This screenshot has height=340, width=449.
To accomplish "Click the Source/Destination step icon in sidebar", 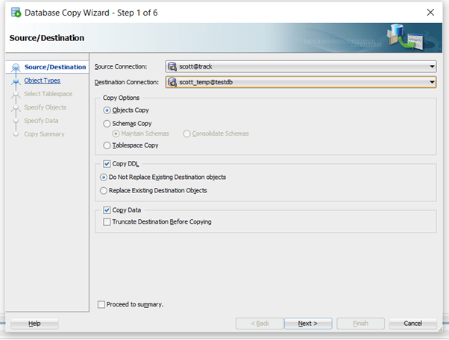I will pyautogui.click(x=16, y=68).
